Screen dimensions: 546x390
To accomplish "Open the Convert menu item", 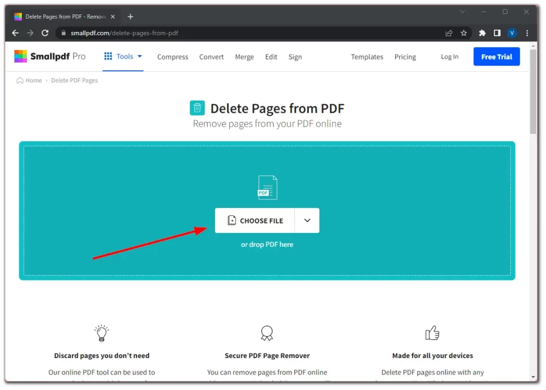I will [211, 56].
